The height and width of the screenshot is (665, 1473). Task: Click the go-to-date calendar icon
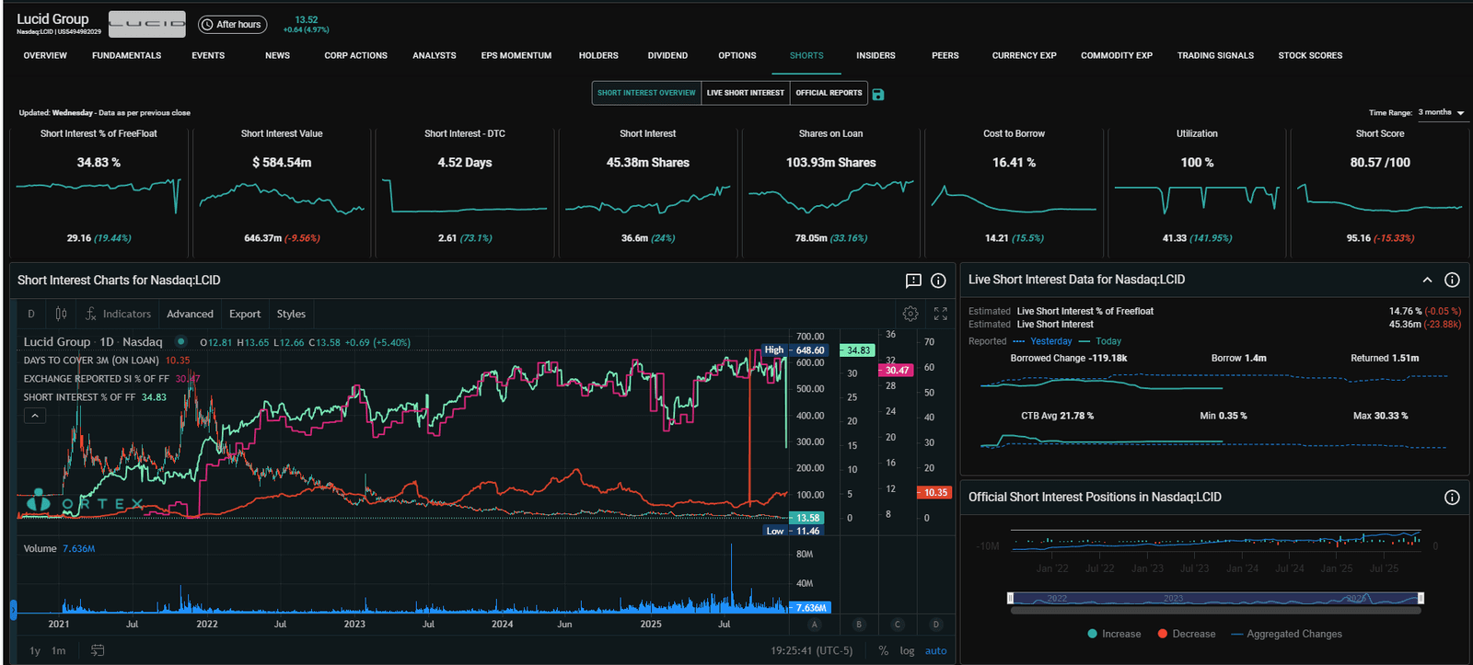pyautogui.click(x=98, y=650)
